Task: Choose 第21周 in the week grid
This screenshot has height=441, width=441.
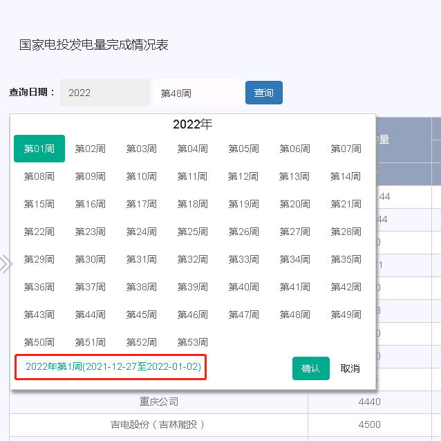Action: point(346,204)
